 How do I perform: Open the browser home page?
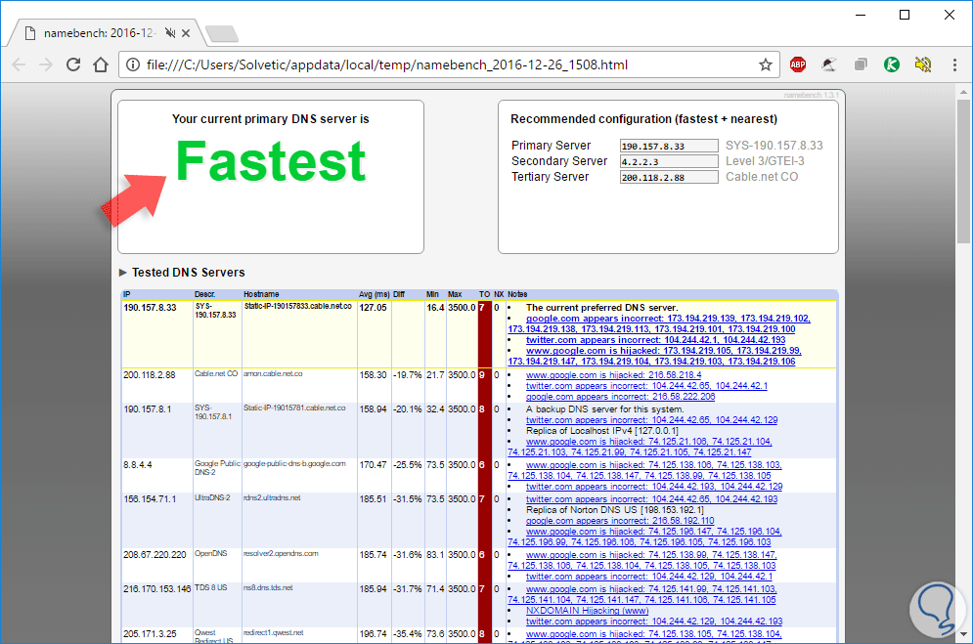tap(101, 64)
